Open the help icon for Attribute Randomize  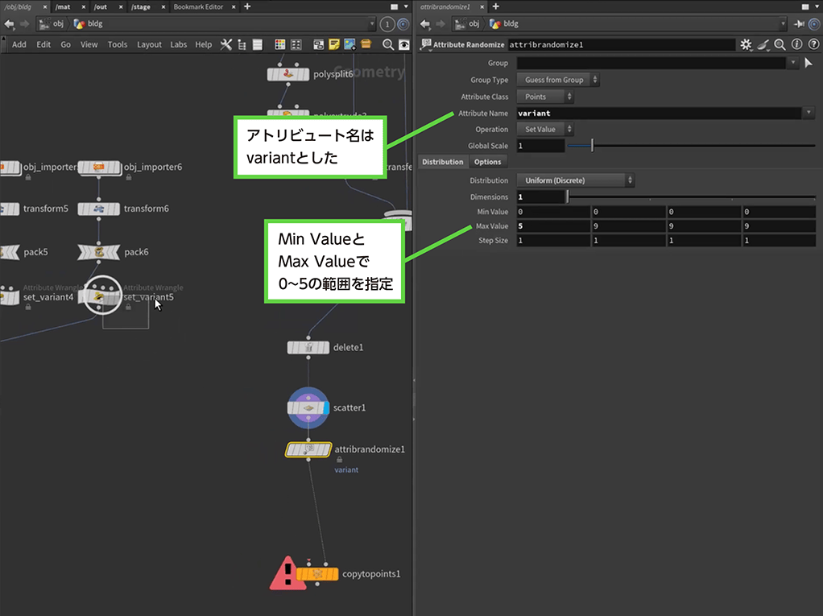[x=812, y=45]
